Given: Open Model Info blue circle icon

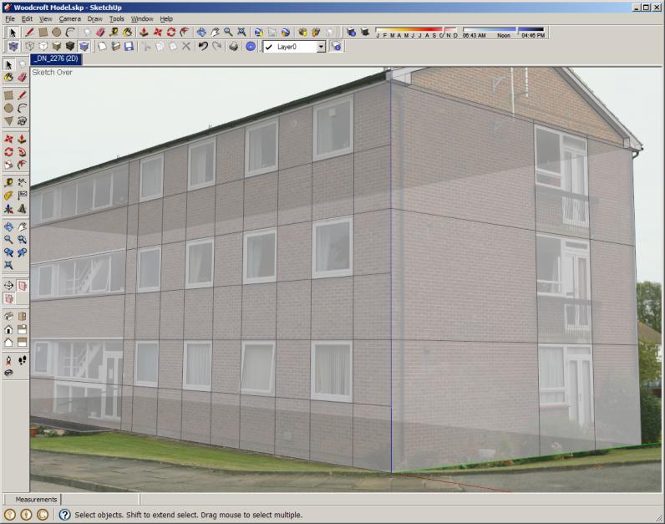Looking at the screenshot, I should 251,46.
